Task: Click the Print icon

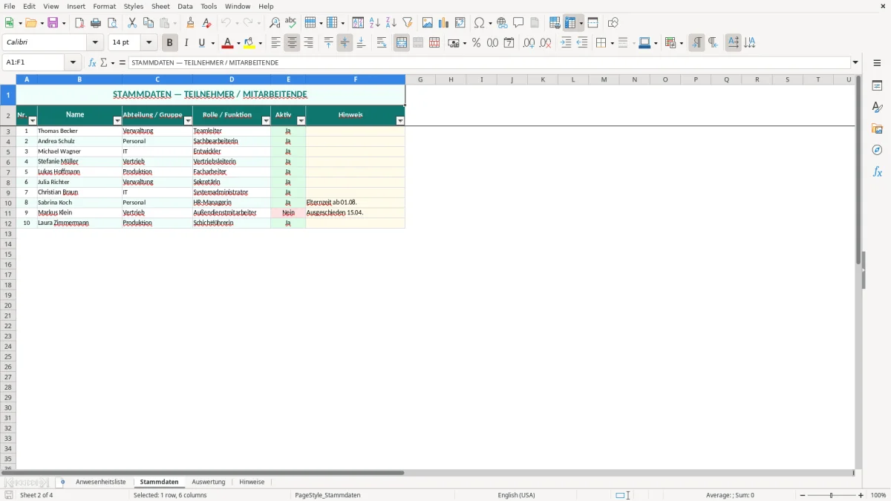Action: pos(96,23)
